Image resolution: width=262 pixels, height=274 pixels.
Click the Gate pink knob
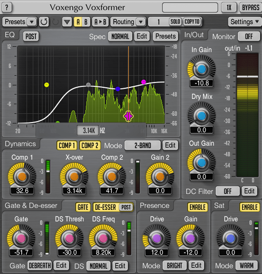[21, 238]
